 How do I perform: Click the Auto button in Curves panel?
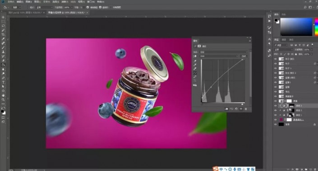[244, 56]
